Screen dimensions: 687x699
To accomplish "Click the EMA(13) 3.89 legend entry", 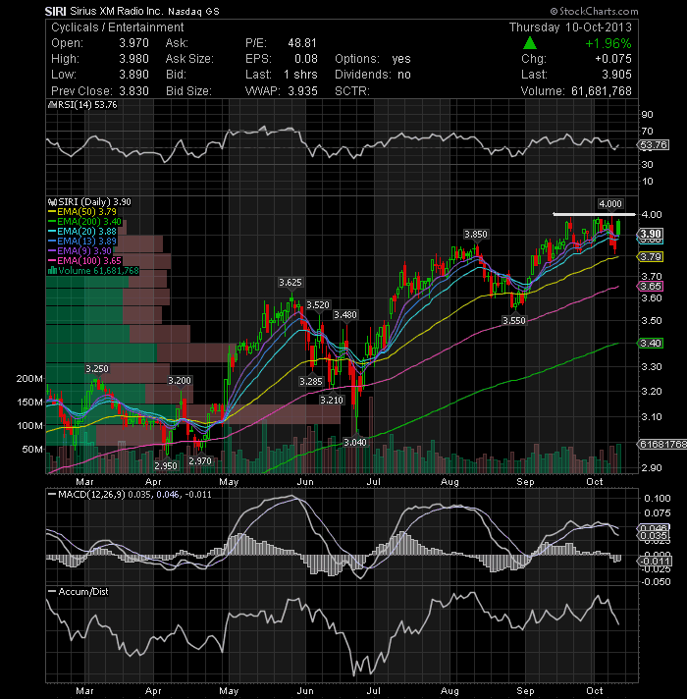I will click(82, 242).
